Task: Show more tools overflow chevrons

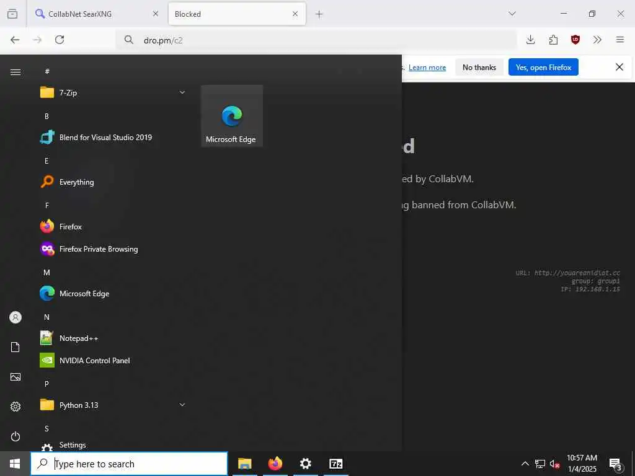Action: click(x=597, y=40)
